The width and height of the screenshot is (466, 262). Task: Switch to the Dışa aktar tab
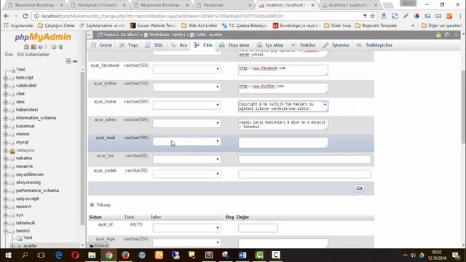tap(234, 45)
